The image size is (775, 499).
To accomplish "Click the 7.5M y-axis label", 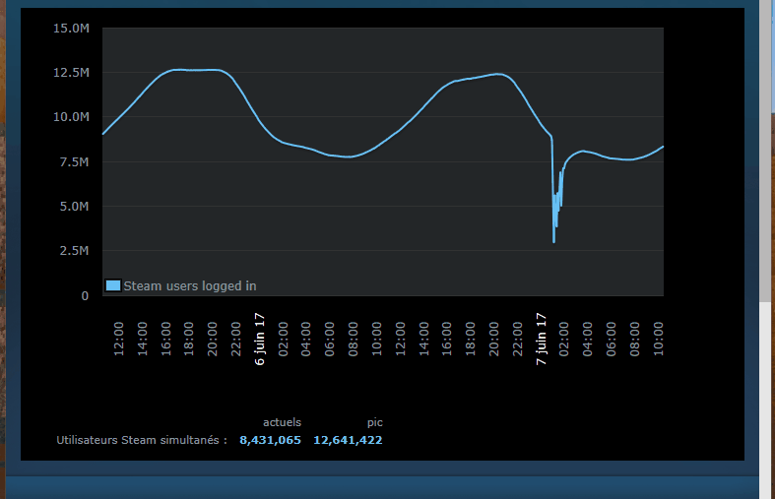I will [x=74, y=162].
